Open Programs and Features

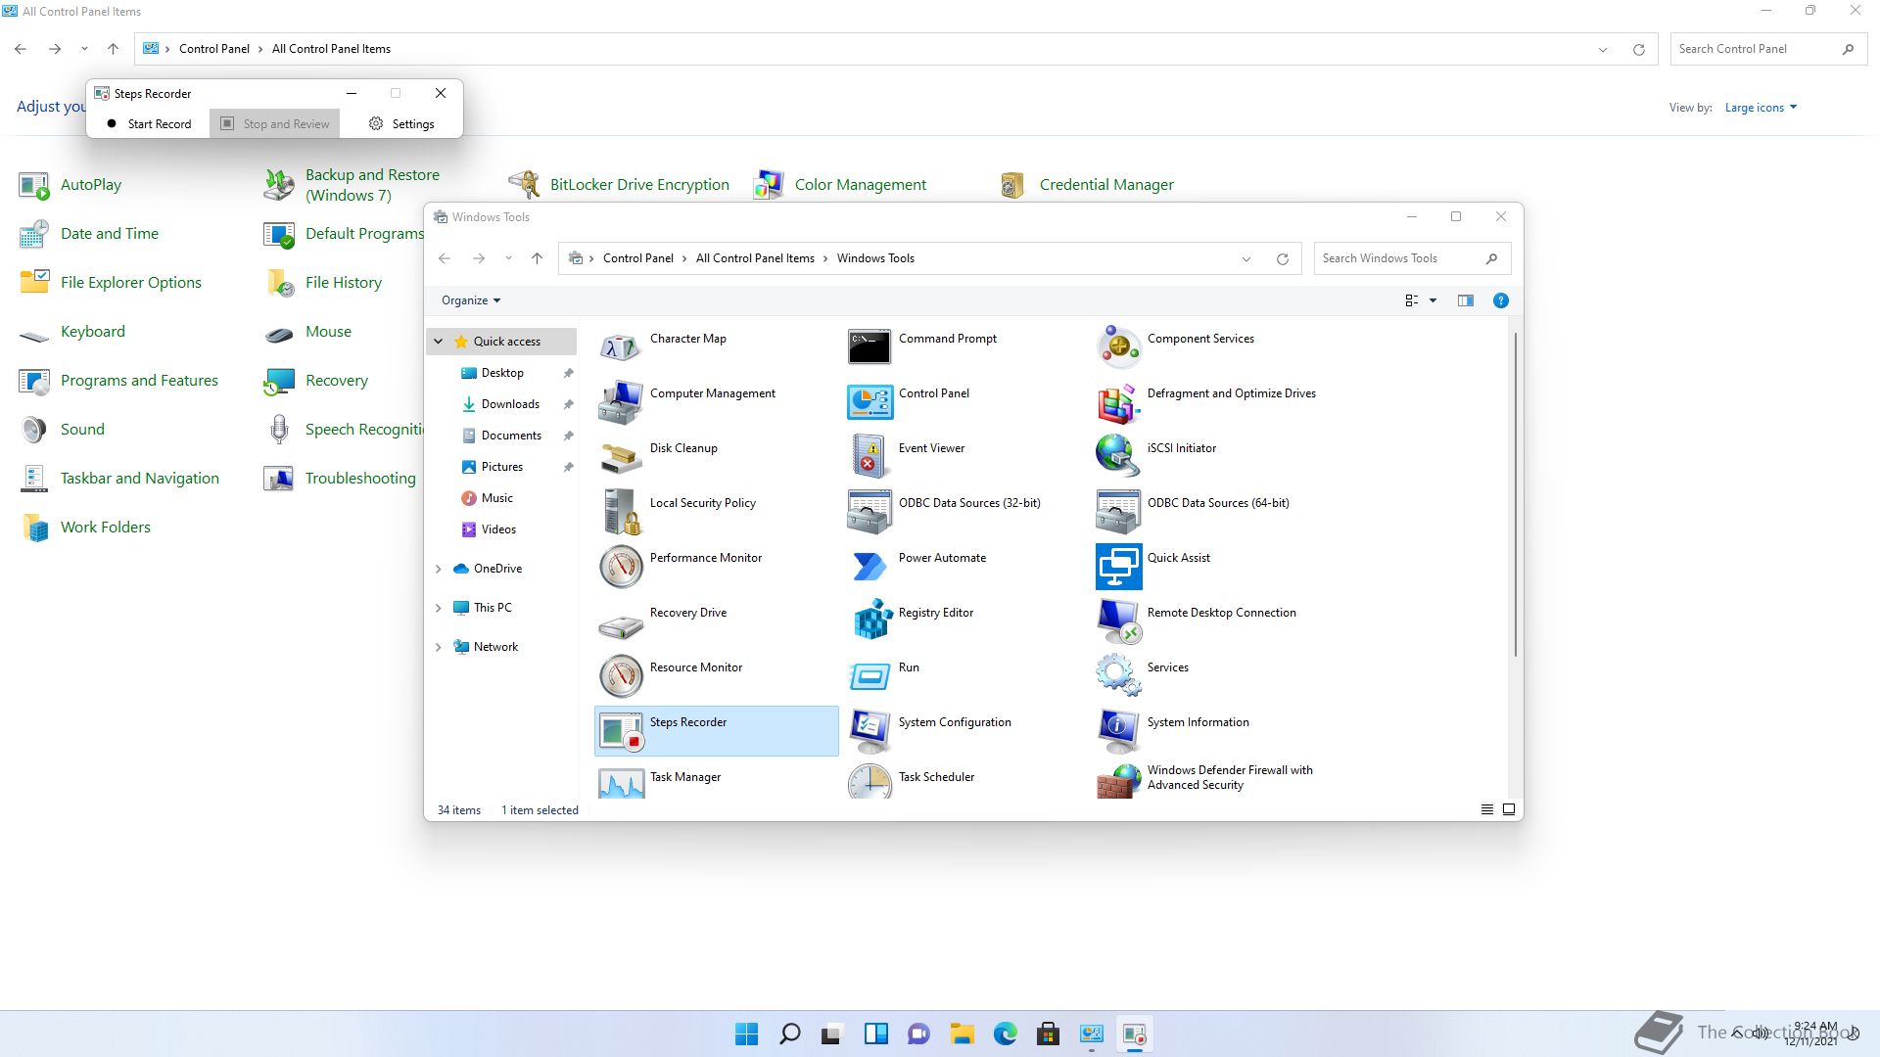pyautogui.click(x=119, y=381)
